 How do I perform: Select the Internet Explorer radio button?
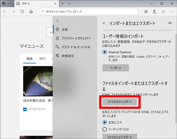pyautogui.click(x=104, y=52)
